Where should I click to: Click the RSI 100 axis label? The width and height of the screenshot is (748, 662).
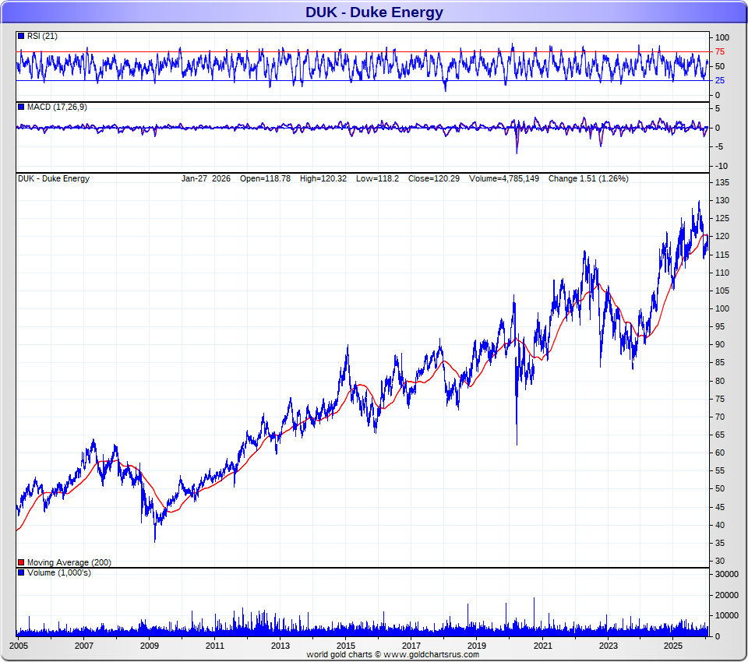point(722,37)
